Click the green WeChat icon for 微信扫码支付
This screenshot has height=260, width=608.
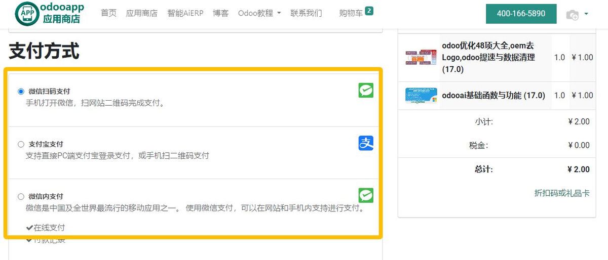click(x=366, y=91)
